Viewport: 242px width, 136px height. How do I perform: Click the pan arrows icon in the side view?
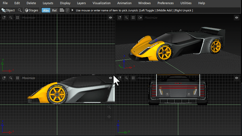(109, 116)
